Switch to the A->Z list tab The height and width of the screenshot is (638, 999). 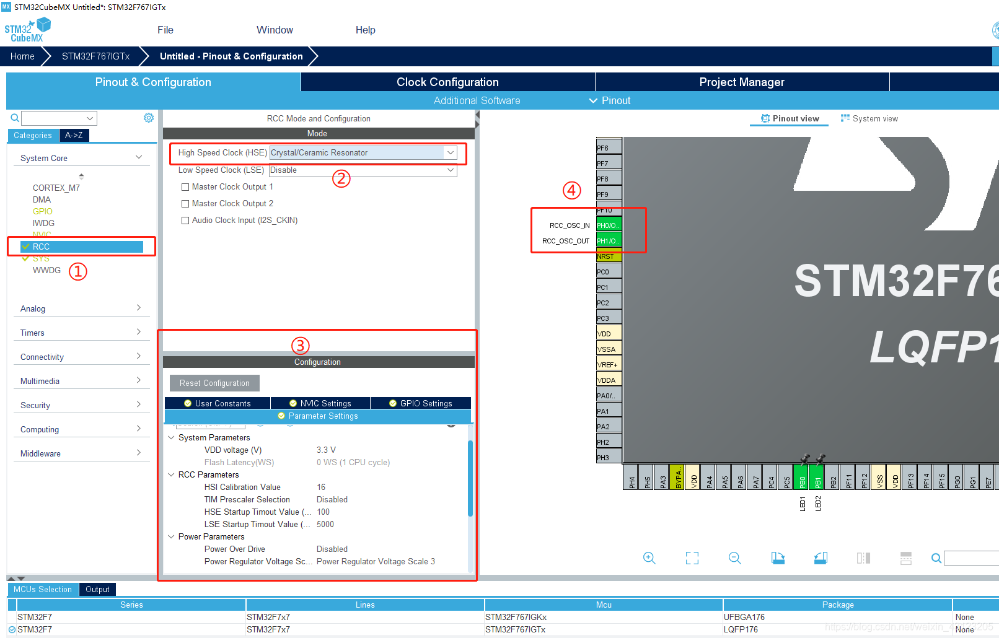point(74,135)
